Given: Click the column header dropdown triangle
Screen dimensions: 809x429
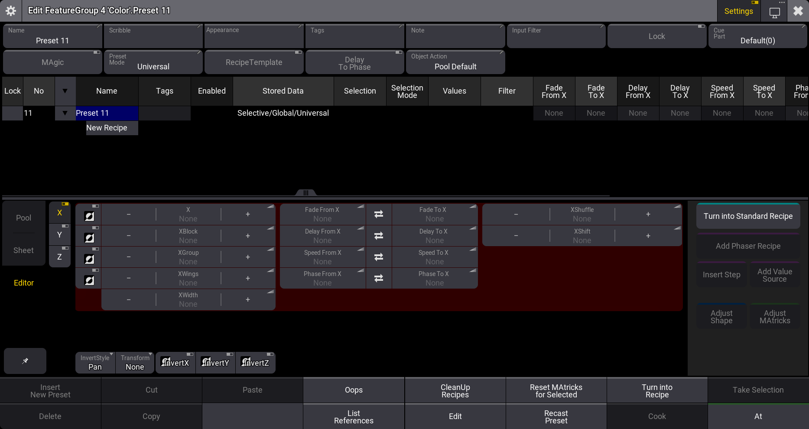Looking at the screenshot, I should click(x=65, y=91).
